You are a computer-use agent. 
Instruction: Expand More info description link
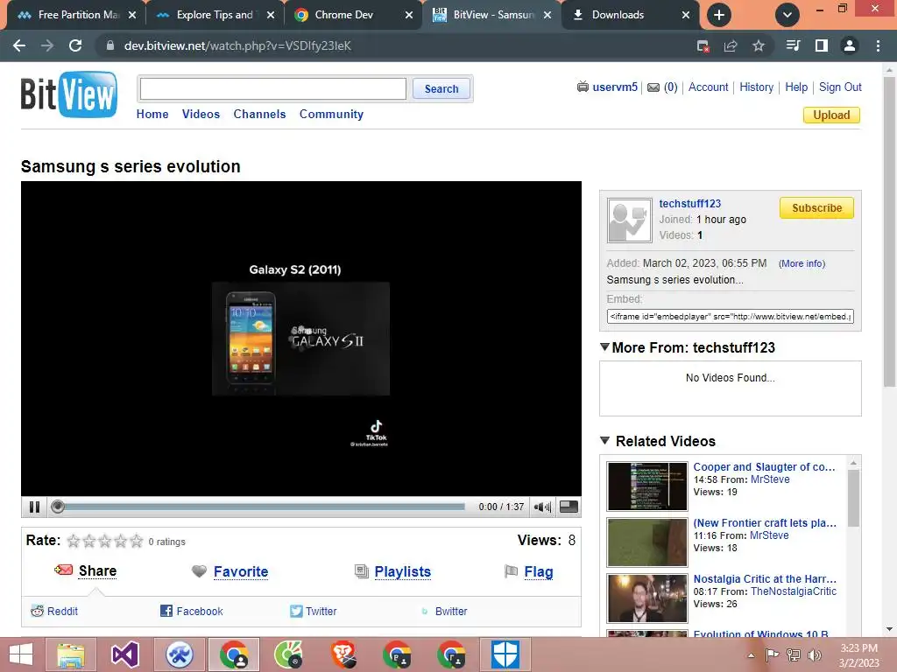click(802, 263)
